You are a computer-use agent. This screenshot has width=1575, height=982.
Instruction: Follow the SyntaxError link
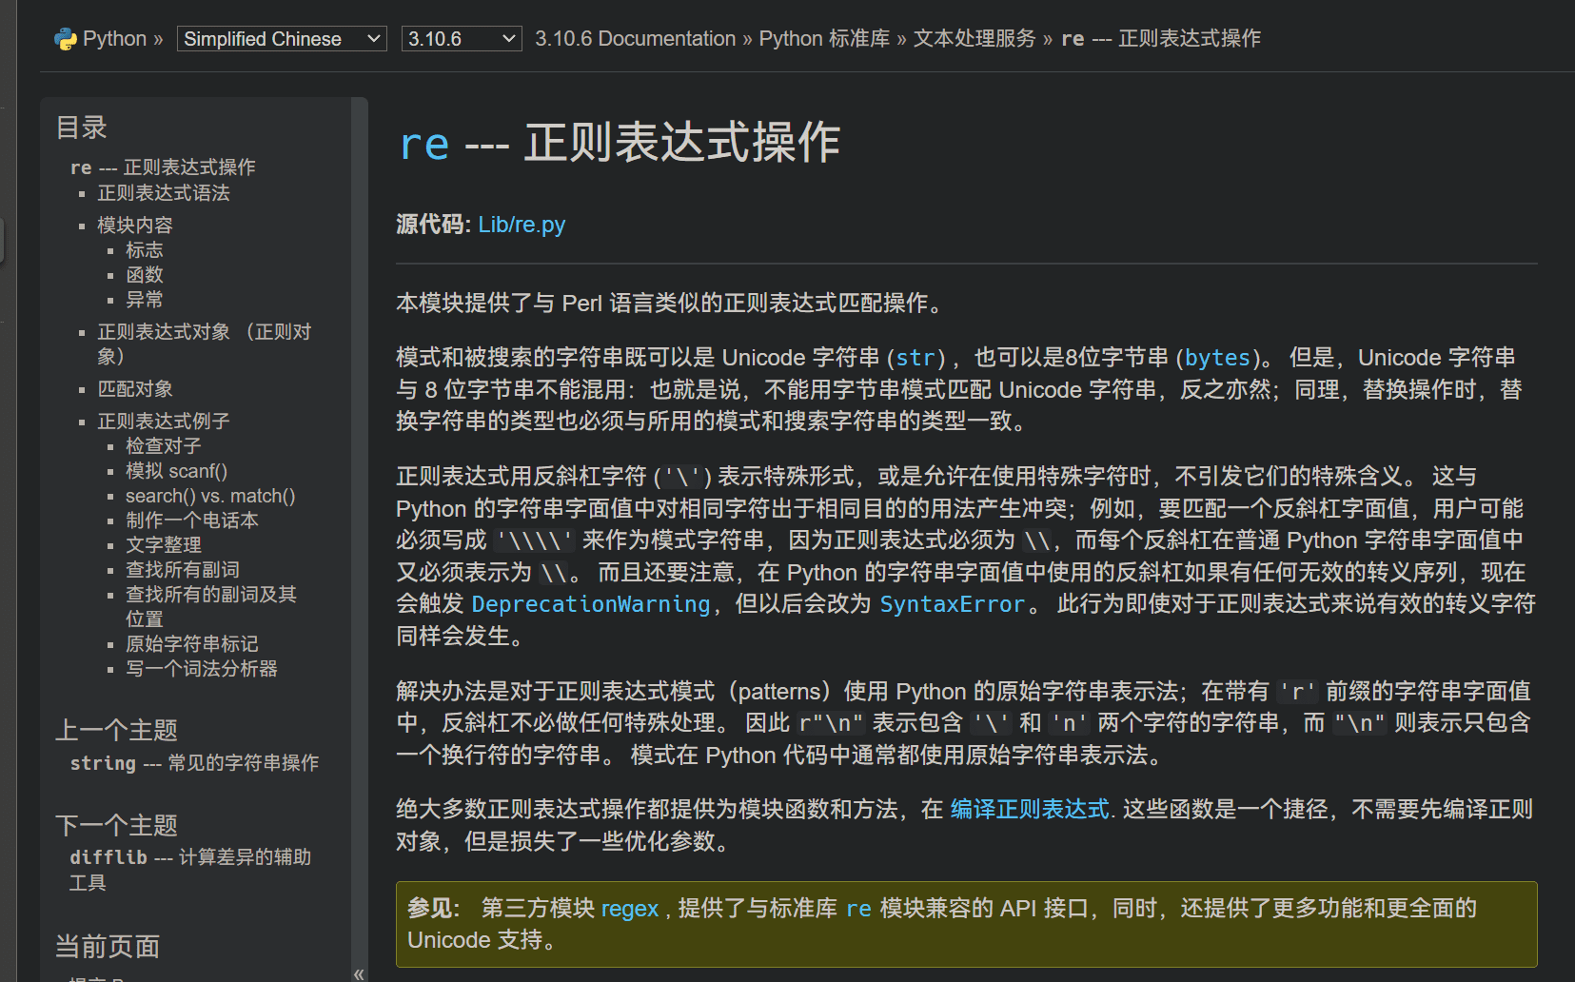pos(952,604)
